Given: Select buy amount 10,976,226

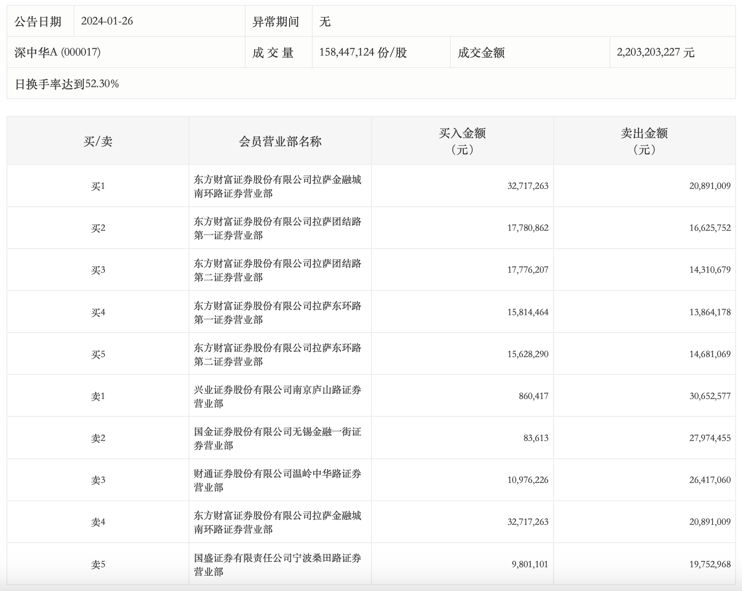Looking at the screenshot, I should tap(527, 480).
